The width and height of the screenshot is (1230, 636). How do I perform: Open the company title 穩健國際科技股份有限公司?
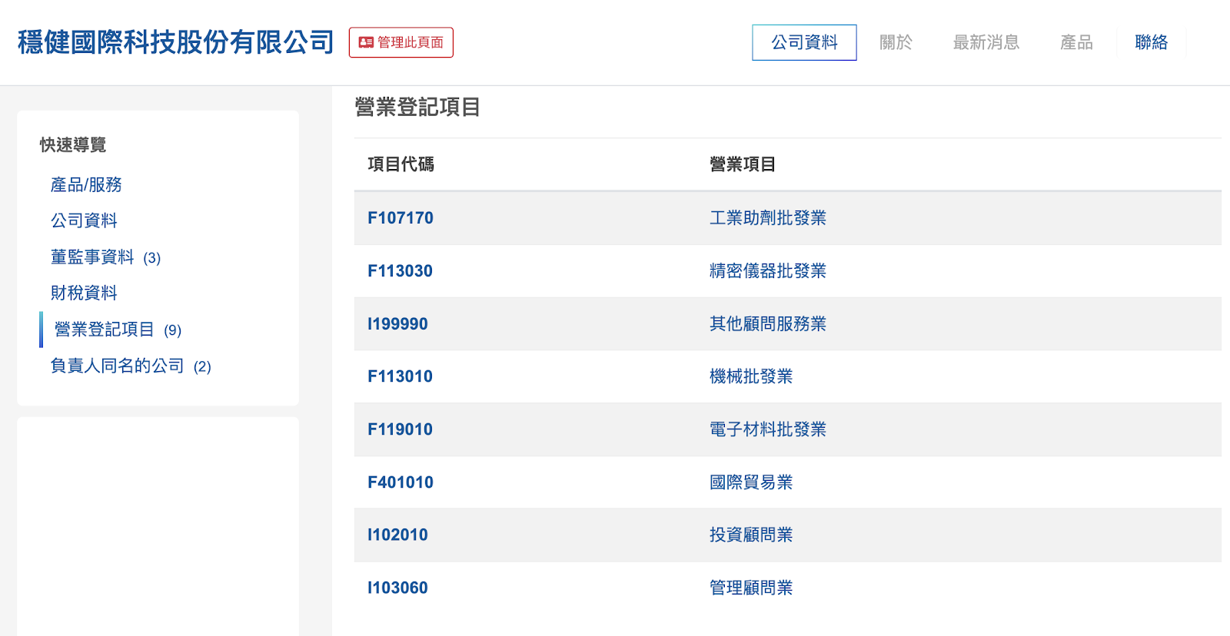click(x=176, y=42)
